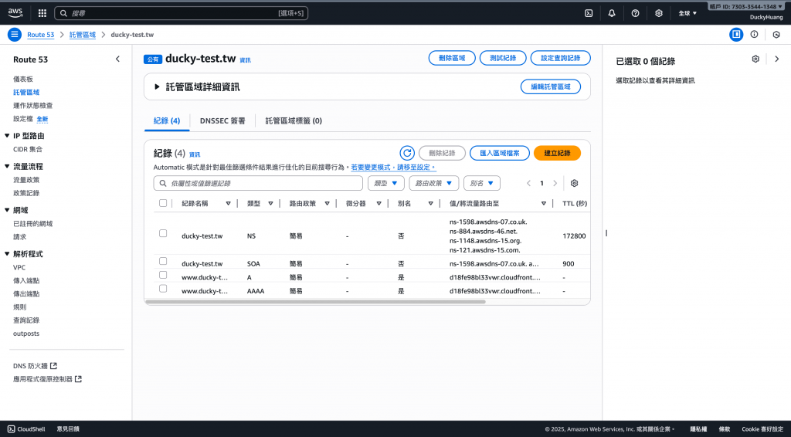Open the AWS services grid menu
Viewport: 791px width, 437px height.
pyautogui.click(x=42, y=14)
